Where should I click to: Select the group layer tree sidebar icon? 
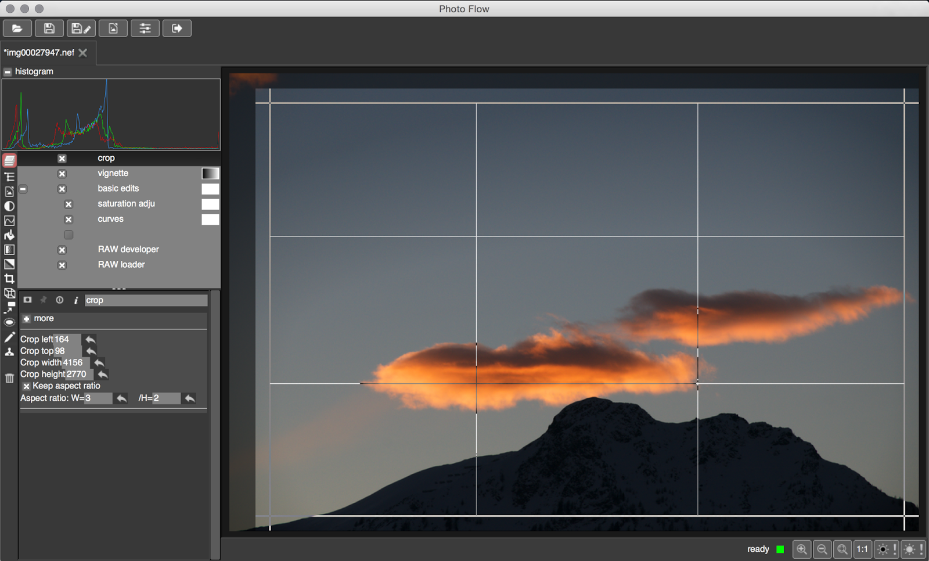pyautogui.click(x=9, y=177)
